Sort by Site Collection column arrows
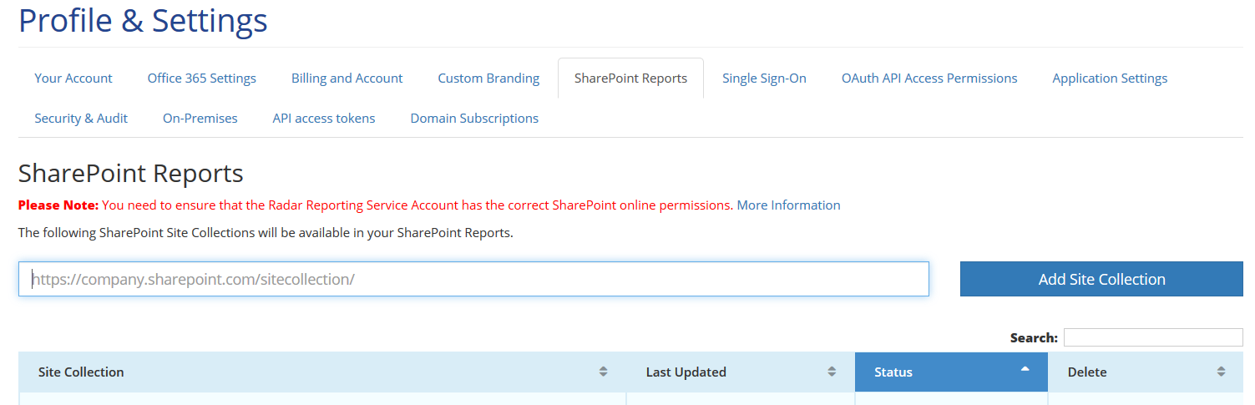 [603, 372]
